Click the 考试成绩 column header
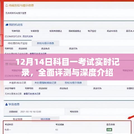Screen dimensions: 134x134 (x=60, y=125)
